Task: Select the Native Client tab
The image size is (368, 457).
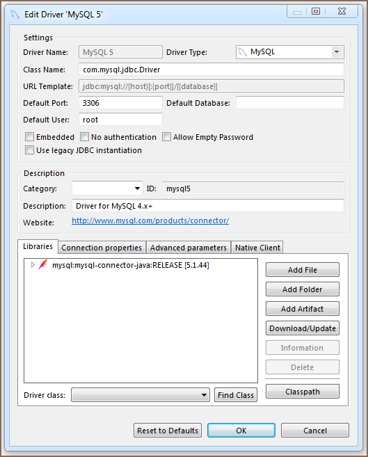Action: pyautogui.click(x=257, y=248)
